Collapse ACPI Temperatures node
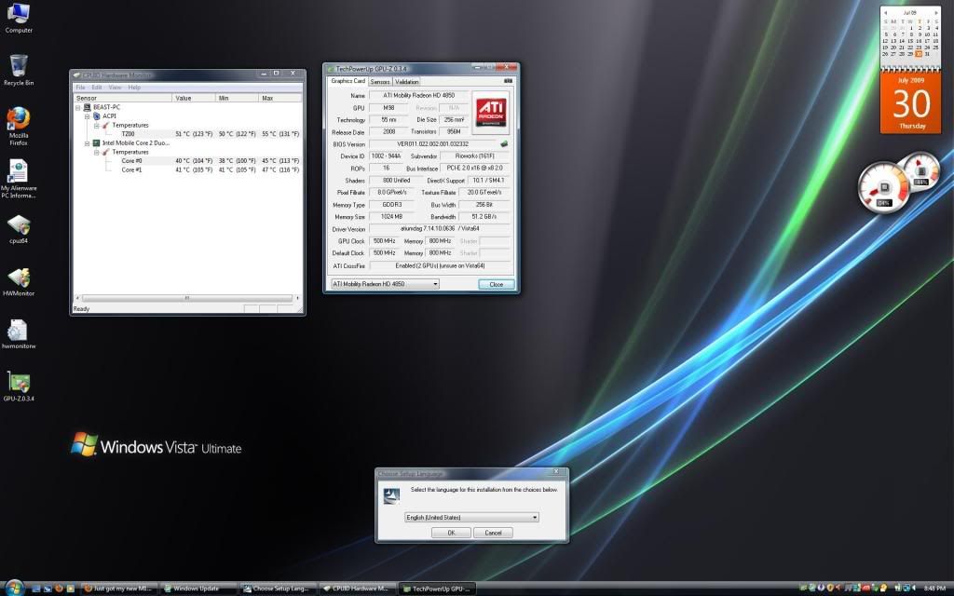 [96, 126]
